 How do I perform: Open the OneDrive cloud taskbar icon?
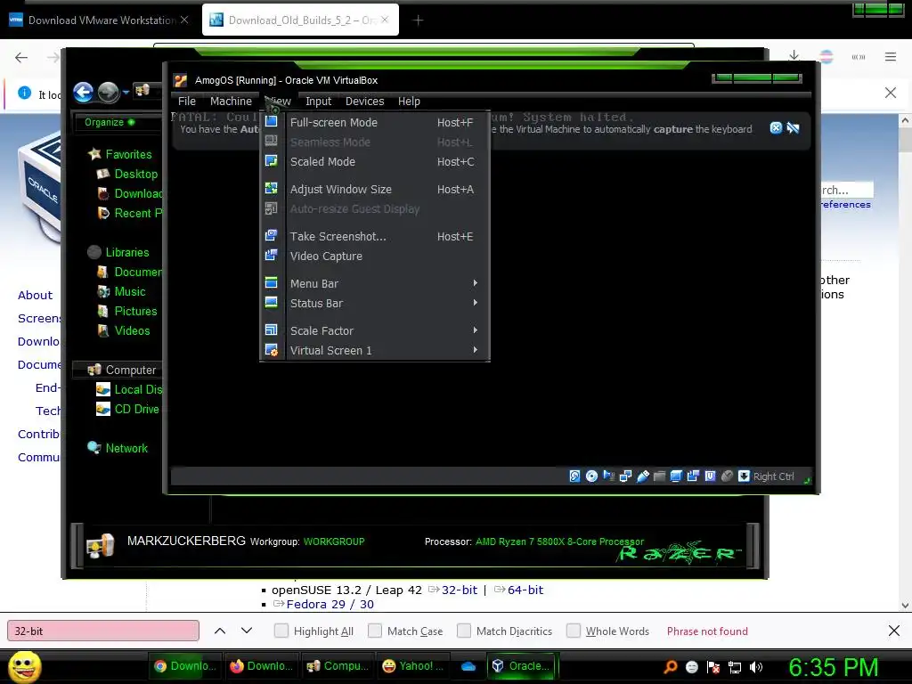(468, 666)
